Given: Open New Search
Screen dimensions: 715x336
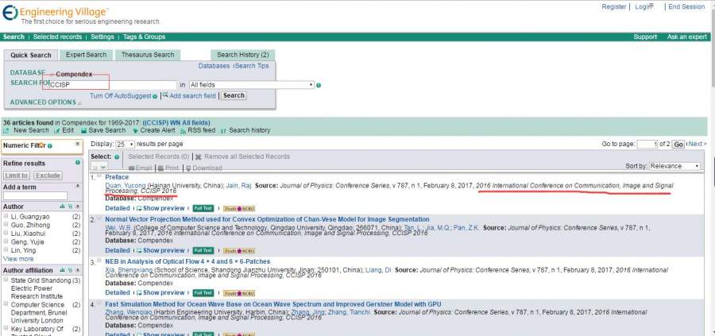Looking at the screenshot, I should [x=30, y=130].
